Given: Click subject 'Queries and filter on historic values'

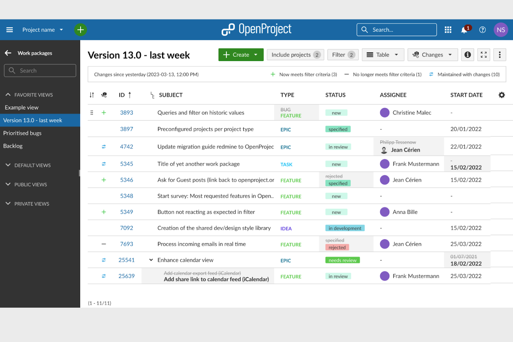Looking at the screenshot, I should [201, 113].
